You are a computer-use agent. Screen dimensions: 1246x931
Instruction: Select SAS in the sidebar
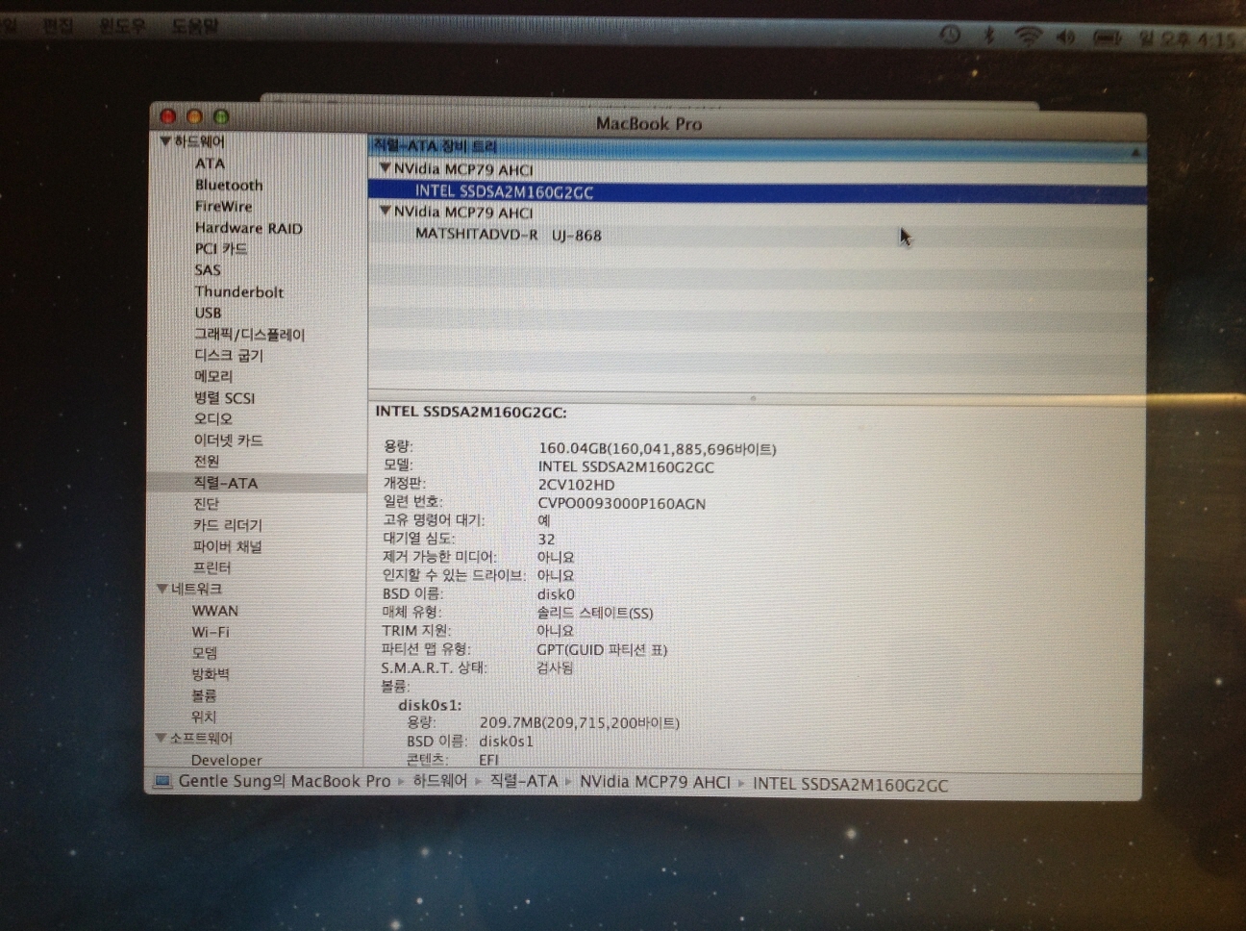tap(208, 270)
